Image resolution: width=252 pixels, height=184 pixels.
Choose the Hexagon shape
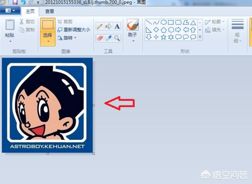171,30
